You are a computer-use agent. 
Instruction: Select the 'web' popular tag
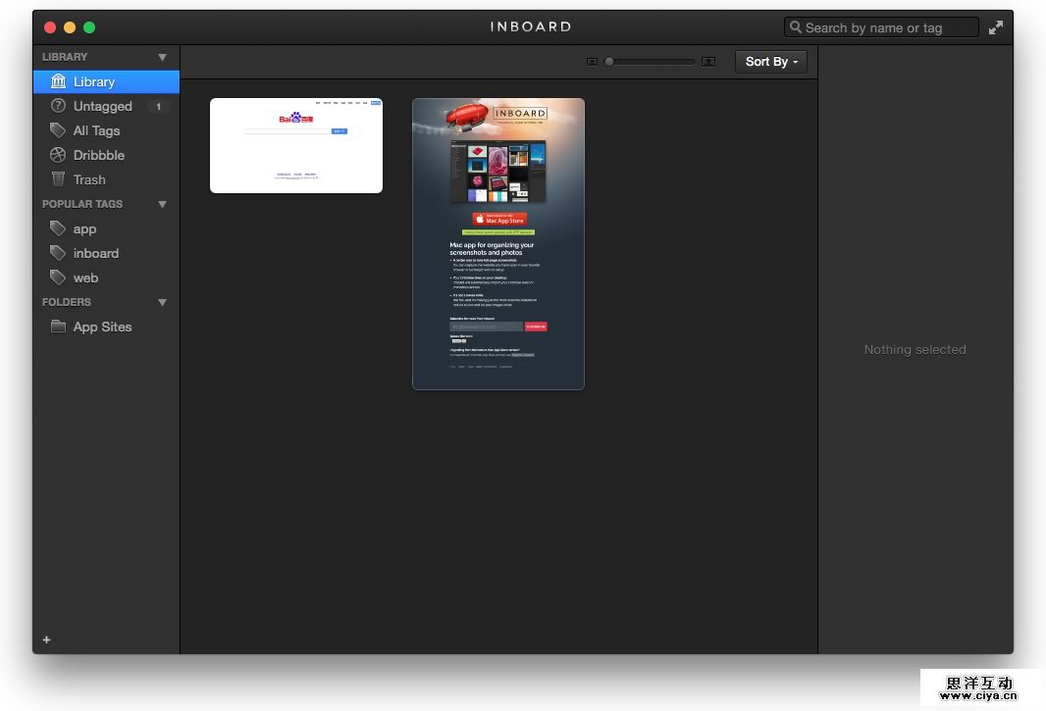[85, 278]
